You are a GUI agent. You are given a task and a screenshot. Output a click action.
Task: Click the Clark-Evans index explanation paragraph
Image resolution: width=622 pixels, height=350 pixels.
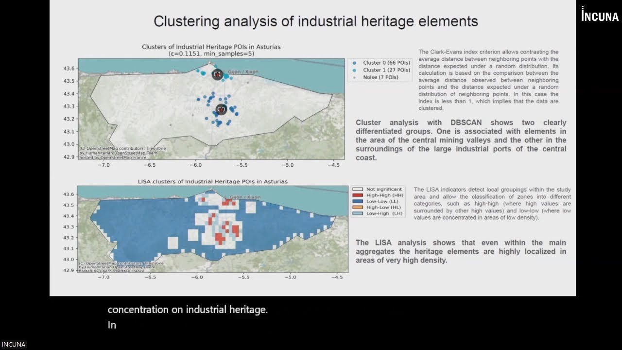(488, 80)
